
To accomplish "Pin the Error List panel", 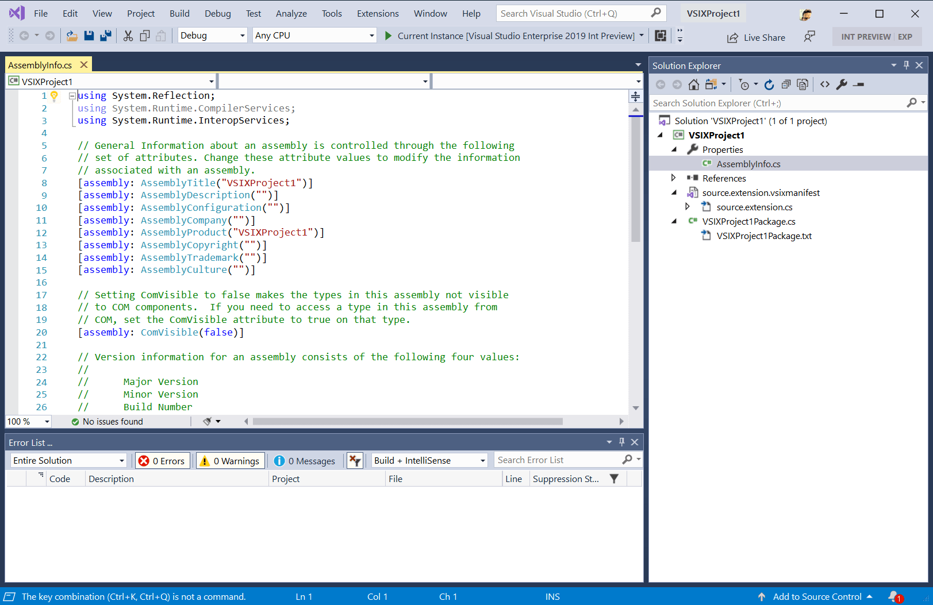I will click(x=621, y=442).
